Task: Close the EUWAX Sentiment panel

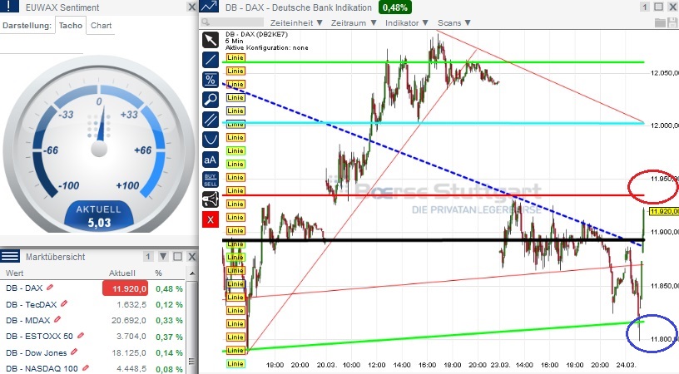Action: (192, 7)
